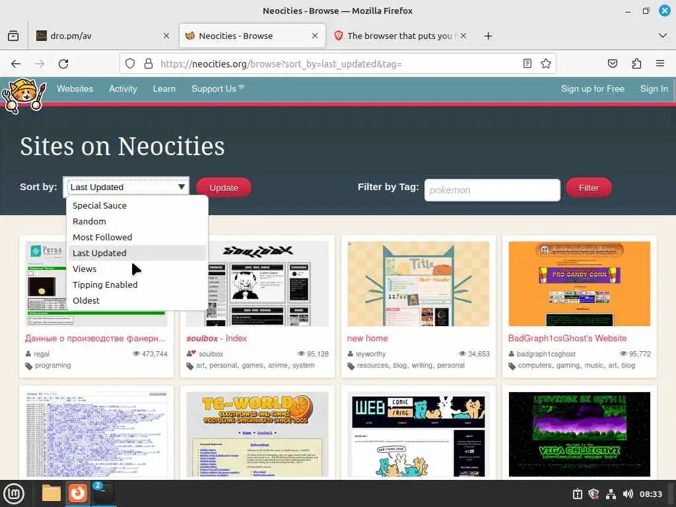This screenshot has width=676, height=507.
Task: Open the extensions puzzle icon
Action: [x=636, y=64]
